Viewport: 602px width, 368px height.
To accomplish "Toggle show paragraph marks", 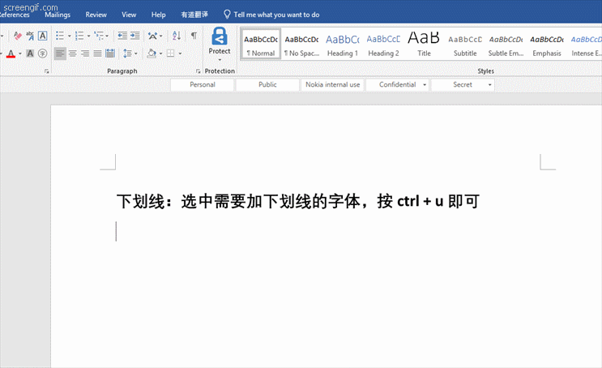I will pos(194,36).
